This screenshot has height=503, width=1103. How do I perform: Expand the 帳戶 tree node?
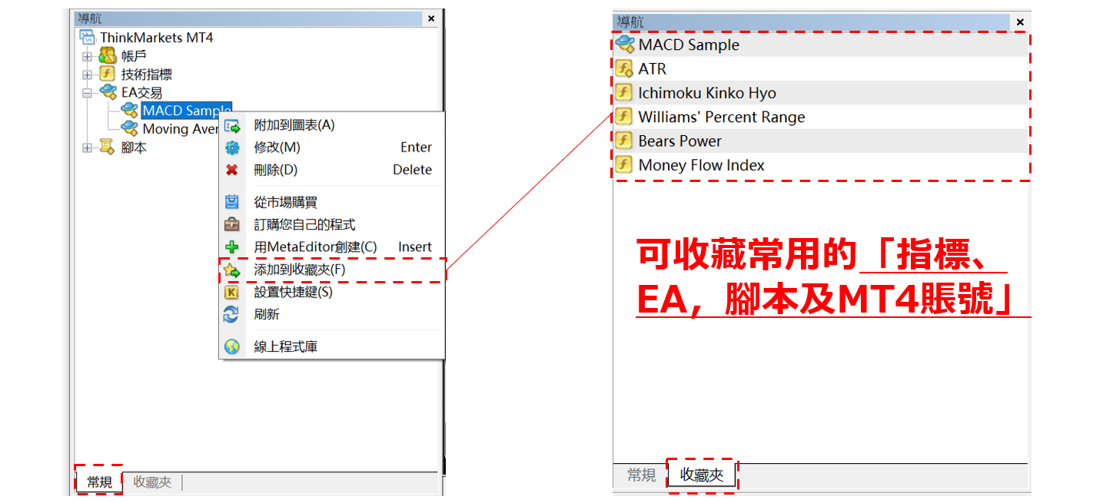pos(88,56)
